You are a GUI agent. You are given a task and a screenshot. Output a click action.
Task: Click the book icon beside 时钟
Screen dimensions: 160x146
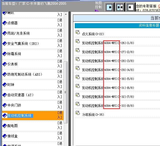(x=4, y=85)
